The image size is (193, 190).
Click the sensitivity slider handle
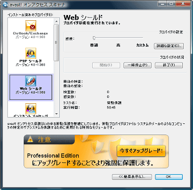coord(94,38)
